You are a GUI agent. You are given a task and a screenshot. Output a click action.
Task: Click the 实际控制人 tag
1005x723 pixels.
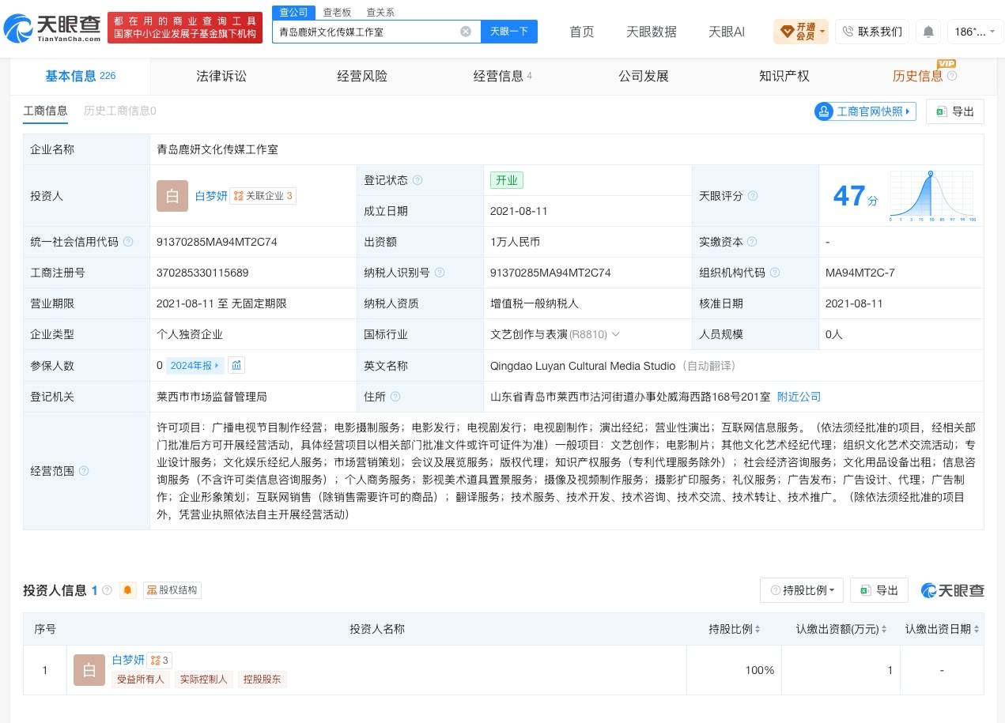(203, 679)
